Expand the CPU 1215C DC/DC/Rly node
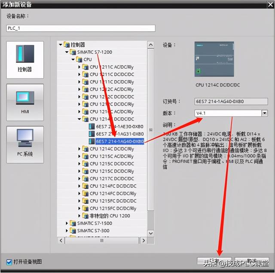Screen dimensions: 275x273 coord(79,171)
